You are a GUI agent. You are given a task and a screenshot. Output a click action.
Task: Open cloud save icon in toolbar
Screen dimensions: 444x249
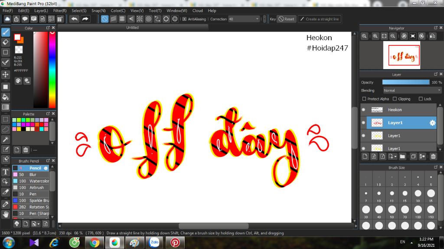pos(7,19)
